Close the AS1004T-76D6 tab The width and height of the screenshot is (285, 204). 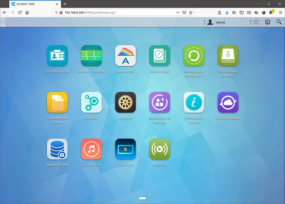[57, 4]
